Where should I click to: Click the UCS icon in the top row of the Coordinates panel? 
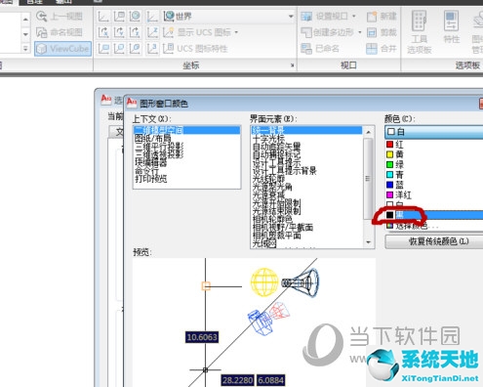point(103,17)
